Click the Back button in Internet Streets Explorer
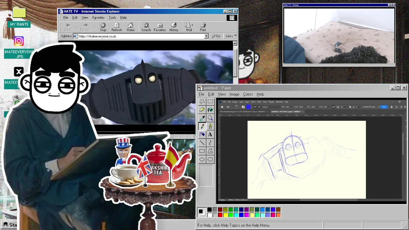The width and height of the screenshot is (409, 230). 68,27
